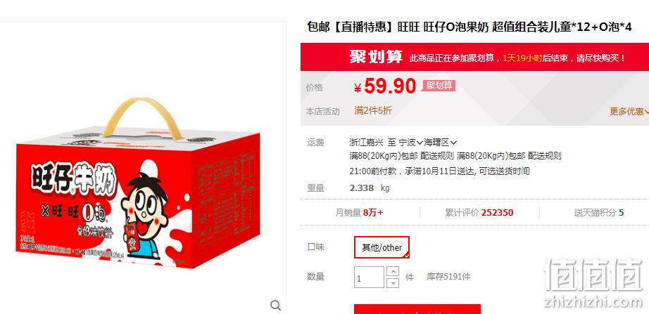The image size is (649, 314).
Task: Select the 其他/other flavor option
Action: [382, 247]
